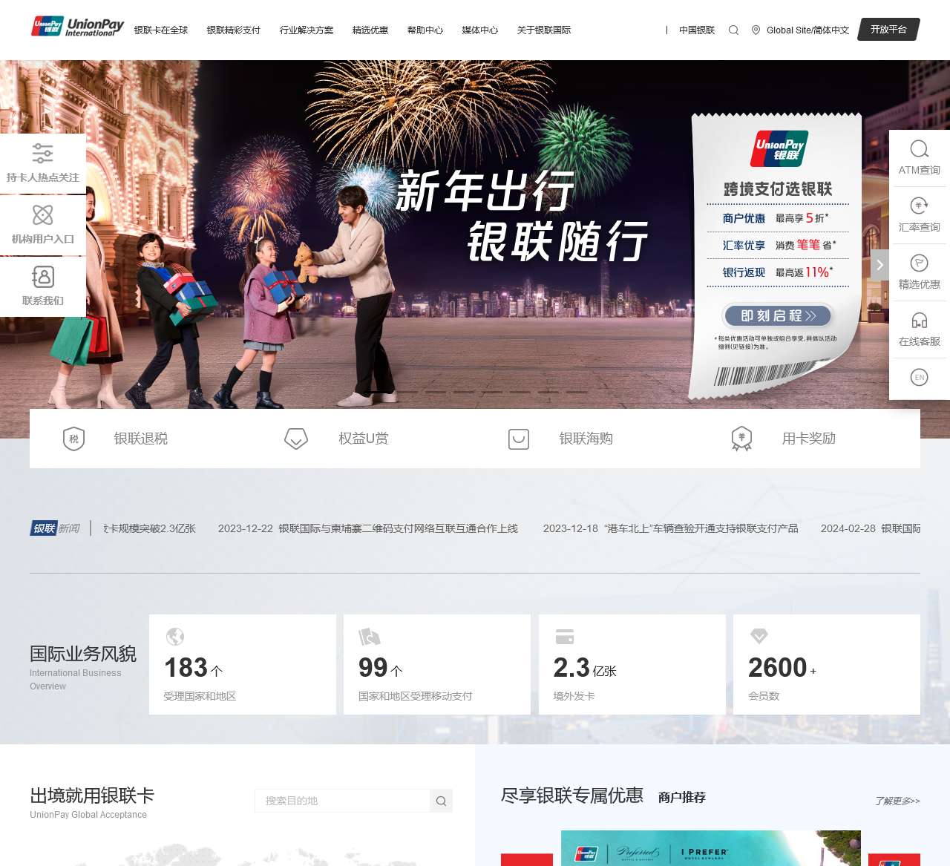Viewport: 950px width, 866px height.
Task: Click the UnionPay International logo
Action: click(x=78, y=27)
